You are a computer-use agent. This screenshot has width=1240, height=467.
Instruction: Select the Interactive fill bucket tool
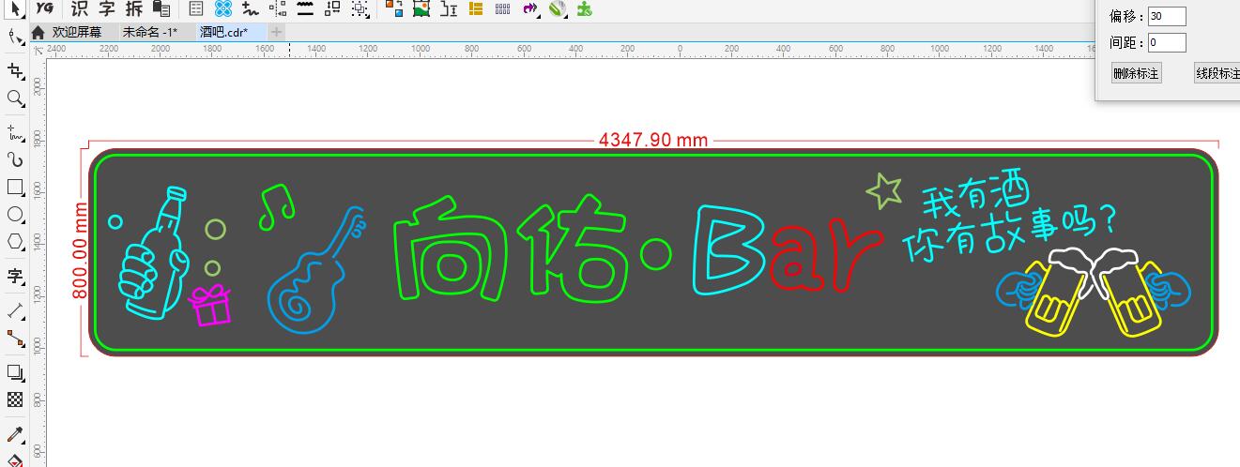click(x=15, y=459)
